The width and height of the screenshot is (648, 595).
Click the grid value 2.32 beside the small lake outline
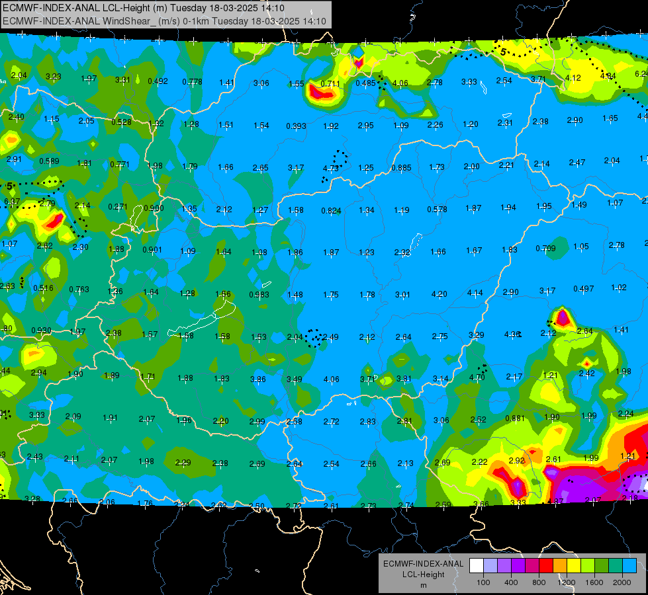pos(402,252)
